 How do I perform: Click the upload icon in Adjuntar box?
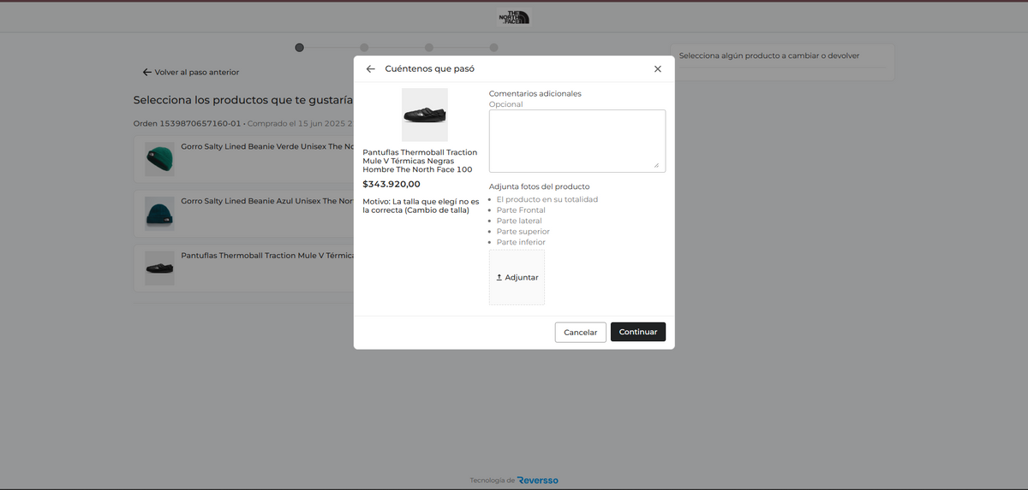tap(499, 277)
